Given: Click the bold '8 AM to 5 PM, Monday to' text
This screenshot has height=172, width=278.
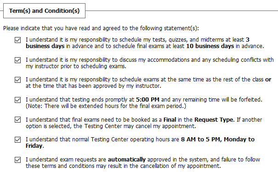Looking at the screenshot, I should tap(218, 140).
